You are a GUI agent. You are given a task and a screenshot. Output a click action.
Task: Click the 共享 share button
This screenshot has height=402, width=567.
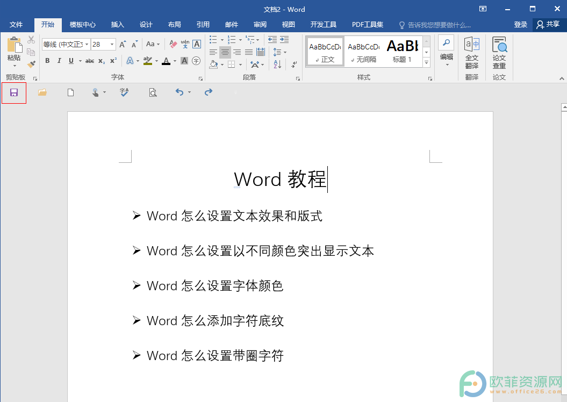pos(548,24)
